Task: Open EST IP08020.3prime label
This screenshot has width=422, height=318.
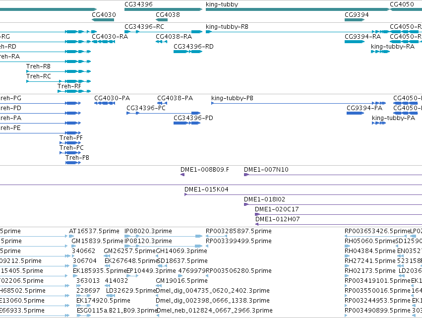Action: pos(148,231)
